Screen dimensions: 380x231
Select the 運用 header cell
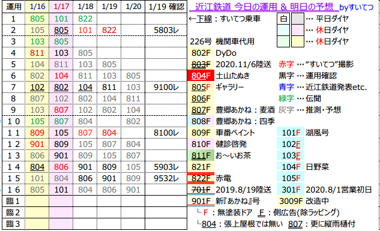(13, 7)
